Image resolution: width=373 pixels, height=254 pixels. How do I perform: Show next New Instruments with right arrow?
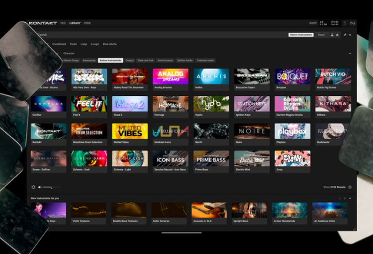pyautogui.click(x=345, y=199)
